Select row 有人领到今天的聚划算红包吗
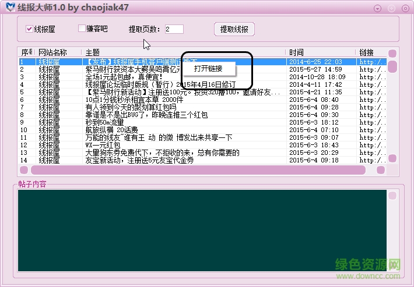This screenshot has height=287, width=414. 202,107
